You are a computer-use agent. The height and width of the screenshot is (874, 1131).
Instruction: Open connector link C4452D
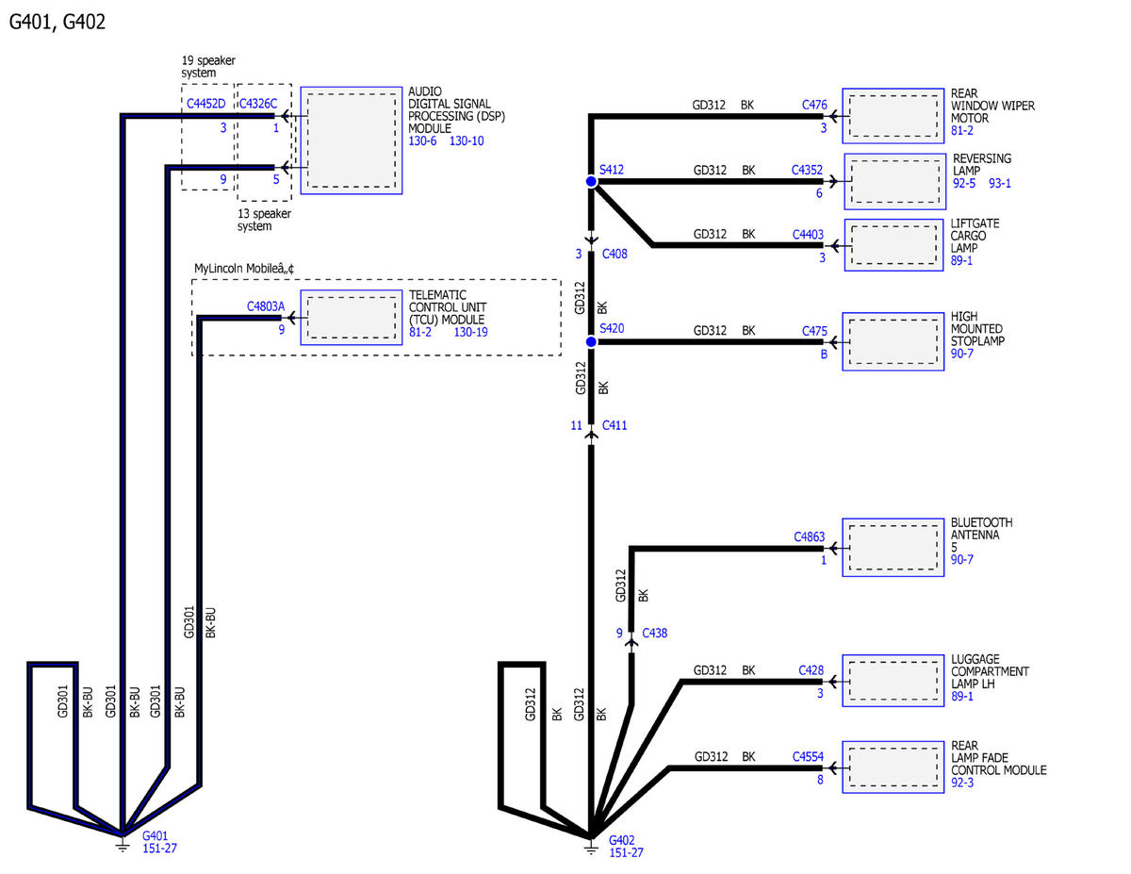[x=205, y=104]
